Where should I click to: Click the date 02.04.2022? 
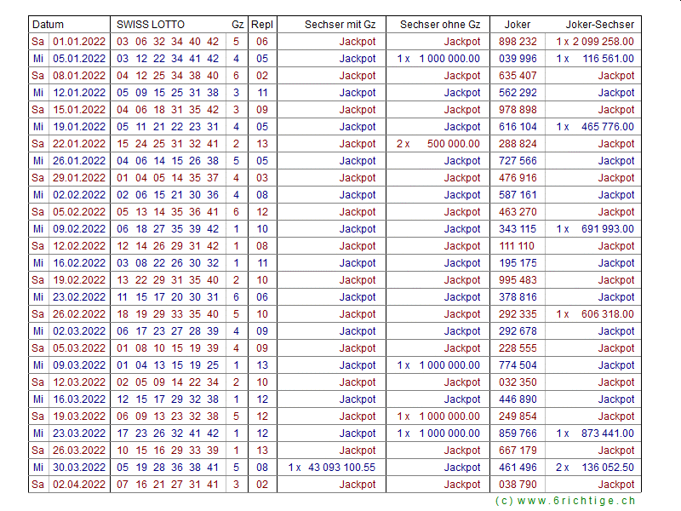79,485
